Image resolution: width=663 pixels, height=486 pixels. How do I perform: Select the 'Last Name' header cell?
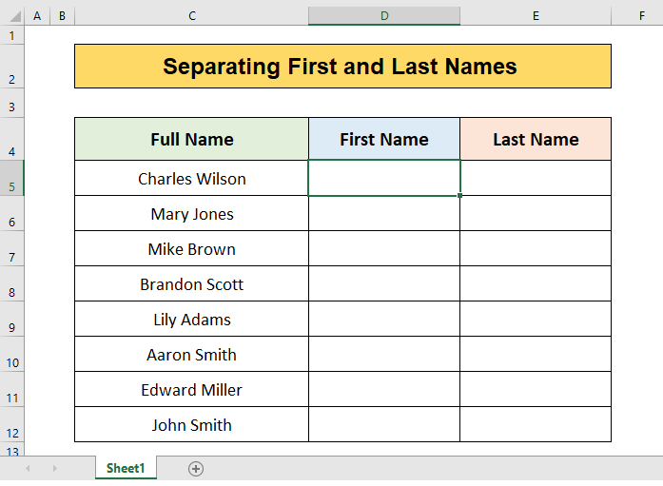tap(536, 139)
